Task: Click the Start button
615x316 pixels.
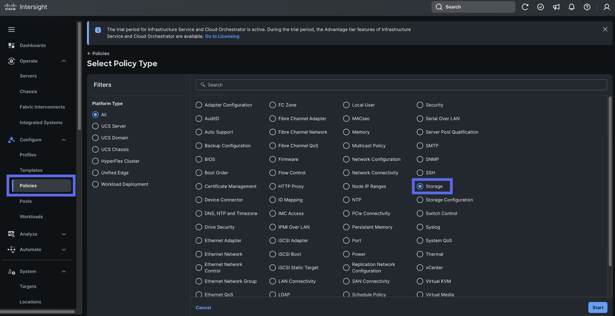Action: (x=598, y=308)
